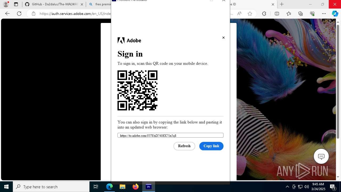Open the Edge tab actions menu icon
Viewport: 341px width, 192px height.
pyautogui.click(x=16, y=4)
